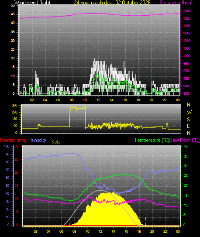This screenshot has width=200, height=237.
Task: Click the '24 hour graph day : 02 October 2026' title
Action: tap(112, 3)
